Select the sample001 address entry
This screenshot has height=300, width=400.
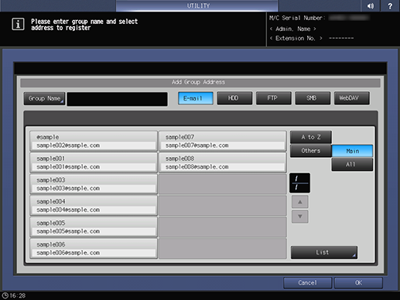coord(94,162)
